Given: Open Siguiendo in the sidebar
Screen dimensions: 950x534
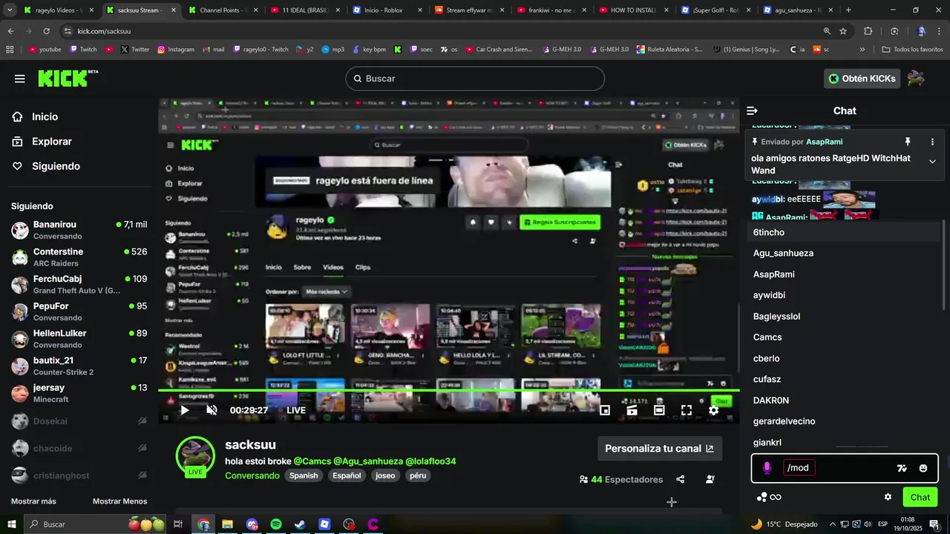Looking at the screenshot, I should pos(56,166).
